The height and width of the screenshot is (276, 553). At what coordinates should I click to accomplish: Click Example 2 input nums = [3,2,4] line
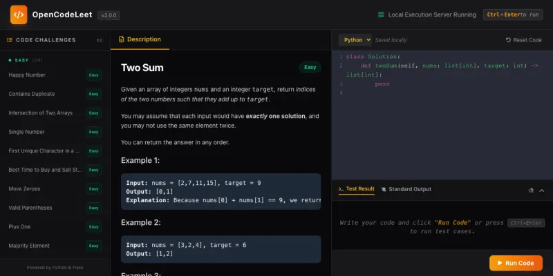click(186, 245)
